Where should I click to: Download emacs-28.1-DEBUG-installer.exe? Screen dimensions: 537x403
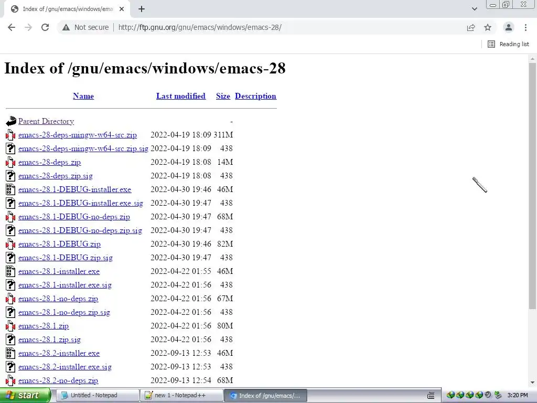click(74, 189)
